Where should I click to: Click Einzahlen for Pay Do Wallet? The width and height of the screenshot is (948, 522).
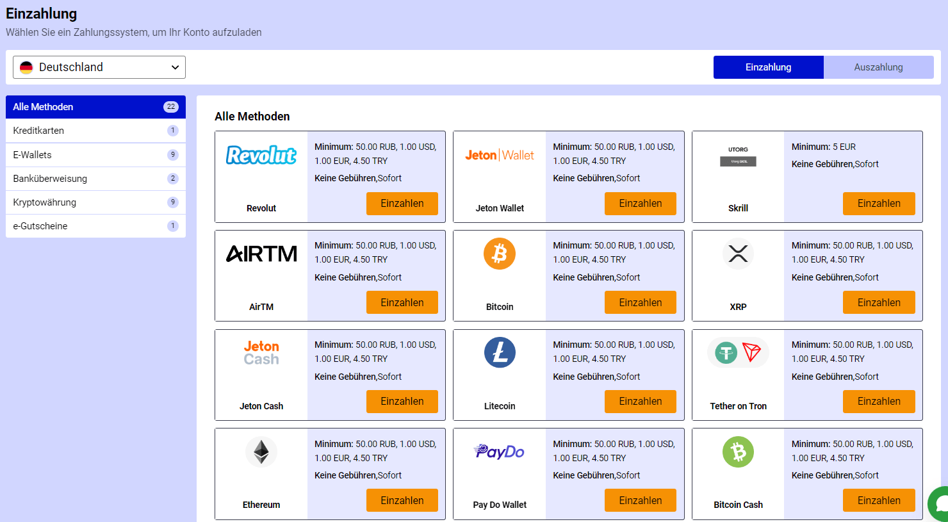click(x=641, y=500)
